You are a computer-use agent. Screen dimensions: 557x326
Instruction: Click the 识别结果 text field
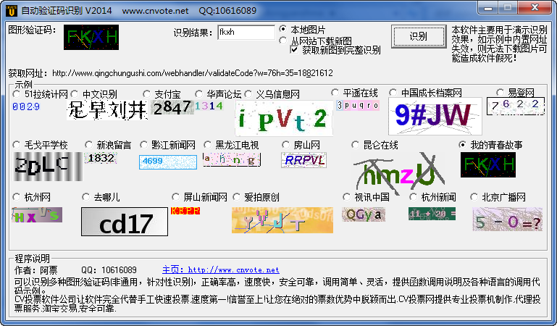[246, 33]
